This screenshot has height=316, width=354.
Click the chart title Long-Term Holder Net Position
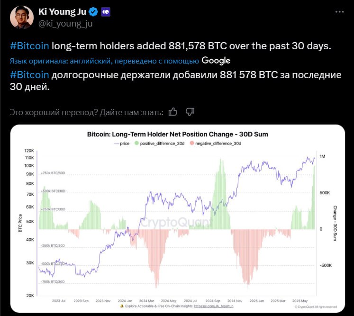coord(177,134)
